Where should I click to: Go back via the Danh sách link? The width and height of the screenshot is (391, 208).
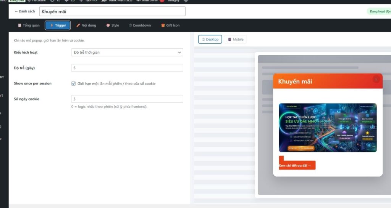point(25,11)
